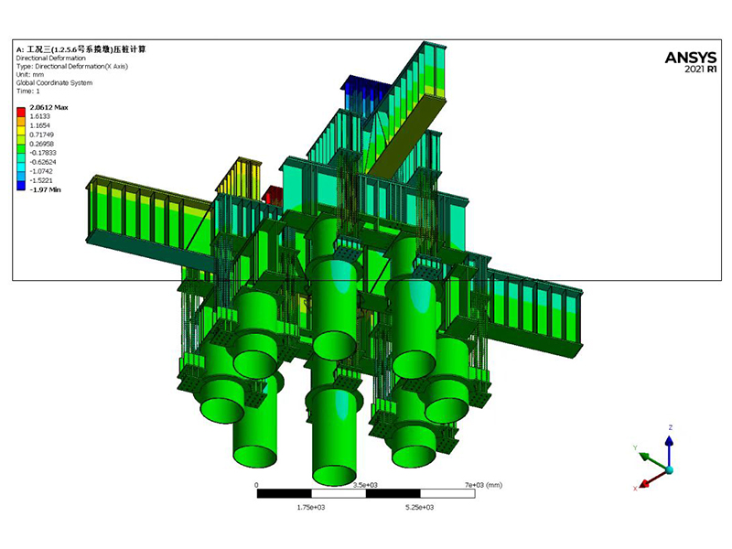Select the orange legend band below 1.6133
732x549 pixels.
21,121
